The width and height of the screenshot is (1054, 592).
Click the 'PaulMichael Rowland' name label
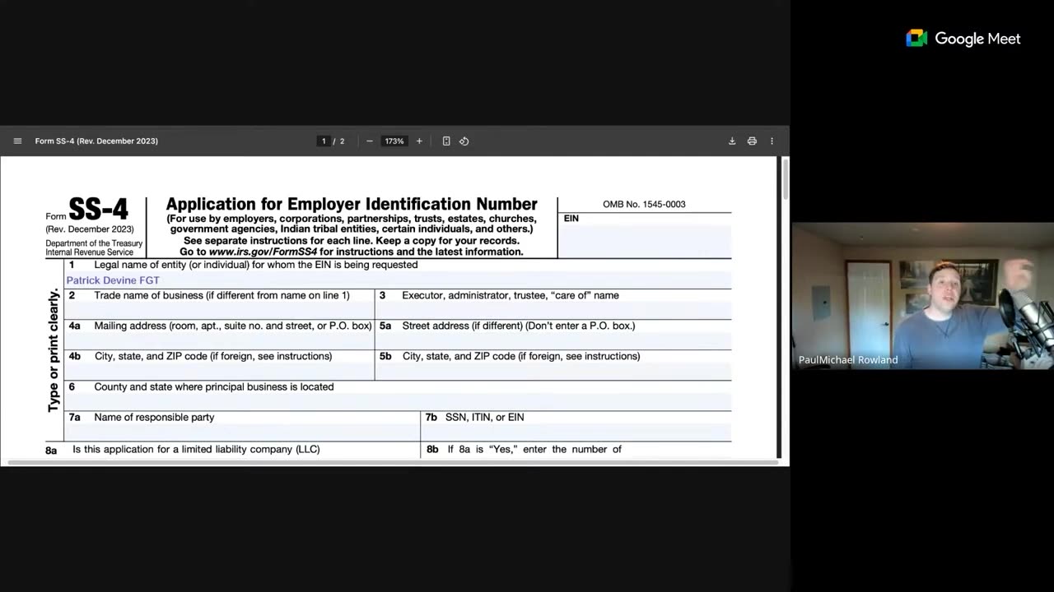point(848,360)
